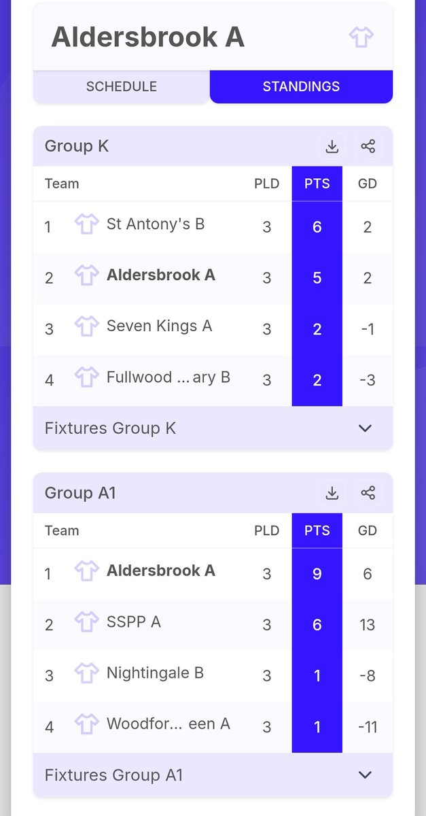426x816 pixels.
Task: Sort Group K by PLD column header
Action: pos(266,184)
